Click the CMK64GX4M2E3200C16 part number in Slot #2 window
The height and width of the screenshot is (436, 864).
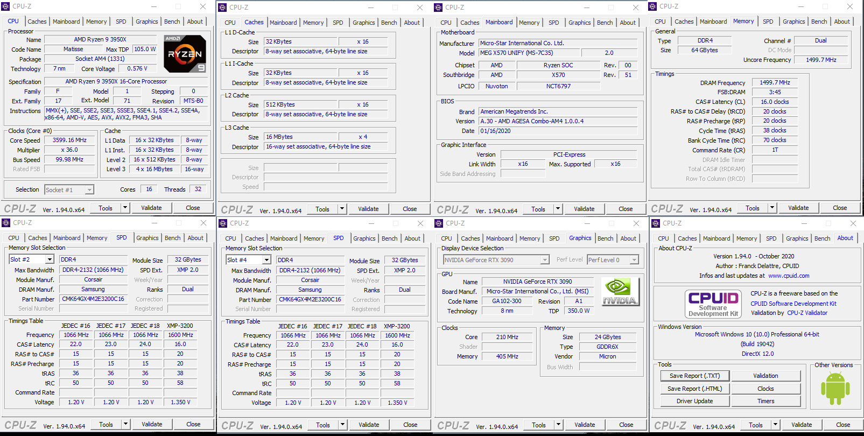(x=93, y=299)
